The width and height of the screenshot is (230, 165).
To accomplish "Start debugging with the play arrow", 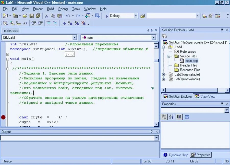I will (x=107, y=16).
